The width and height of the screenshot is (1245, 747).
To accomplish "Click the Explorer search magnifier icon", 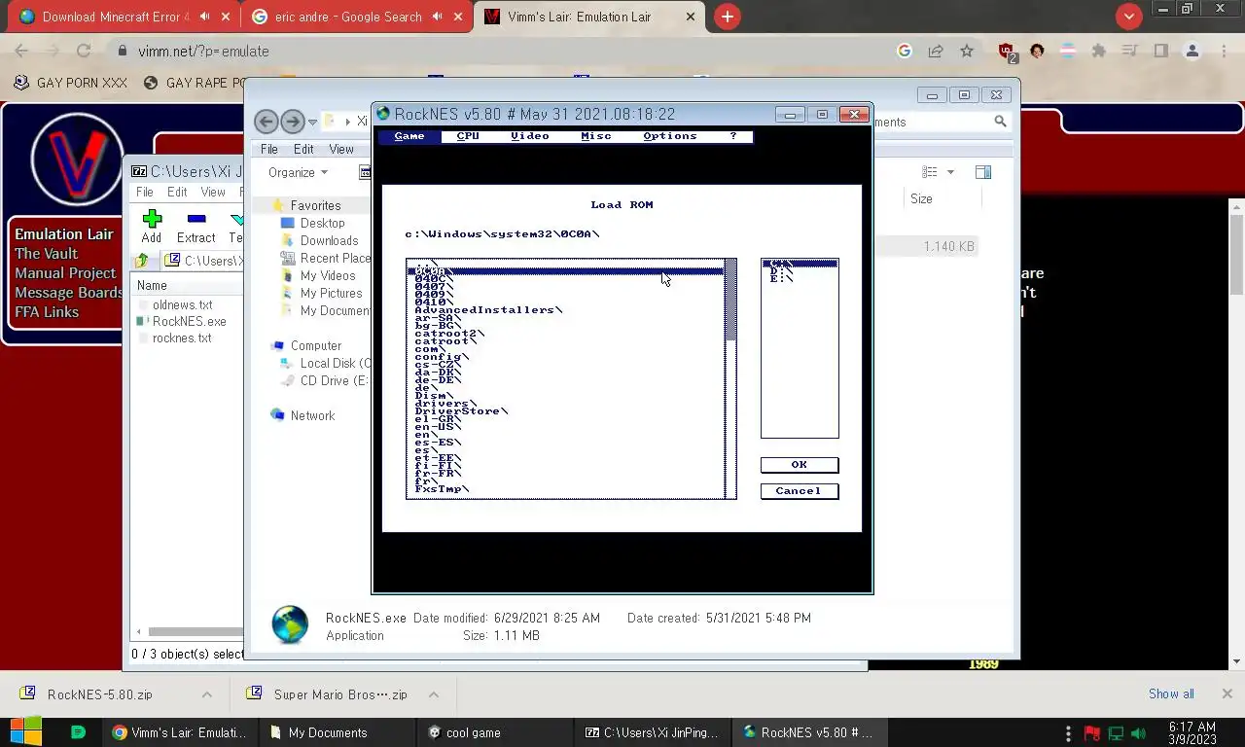I will [1000, 122].
